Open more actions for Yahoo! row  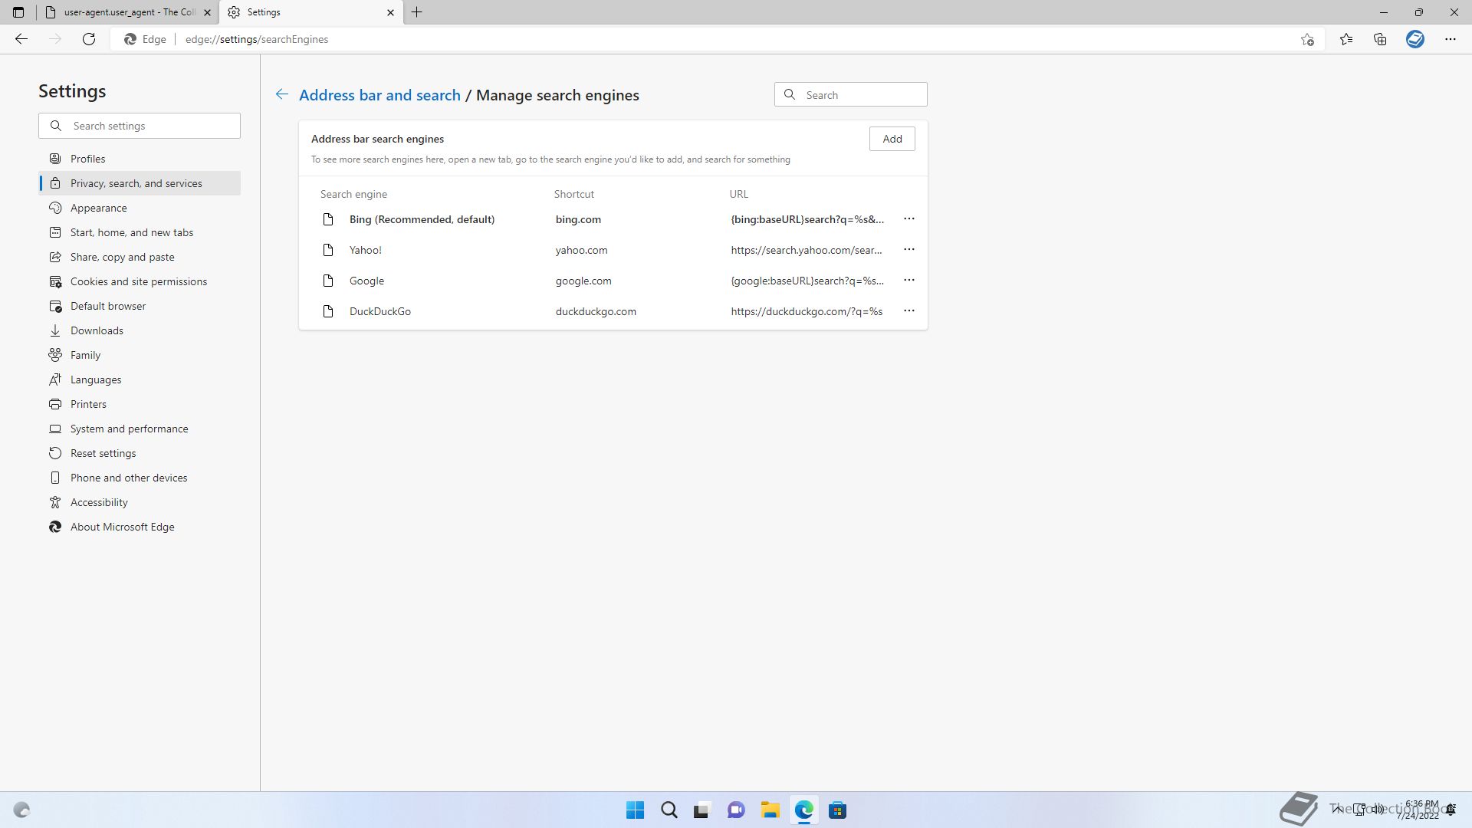[909, 250]
